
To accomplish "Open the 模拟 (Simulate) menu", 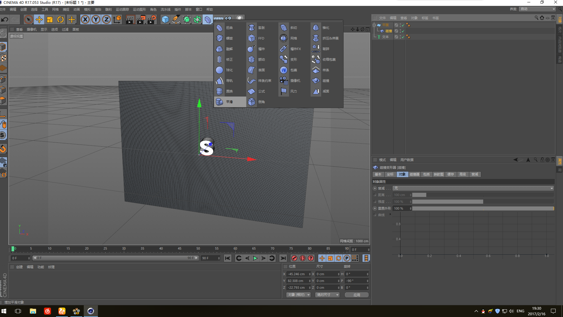I will coord(87,9).
